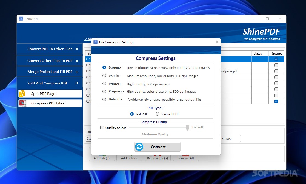Maximize the ShinePDF window
Viewport: 306px width, 184px height.
point(267,19)
